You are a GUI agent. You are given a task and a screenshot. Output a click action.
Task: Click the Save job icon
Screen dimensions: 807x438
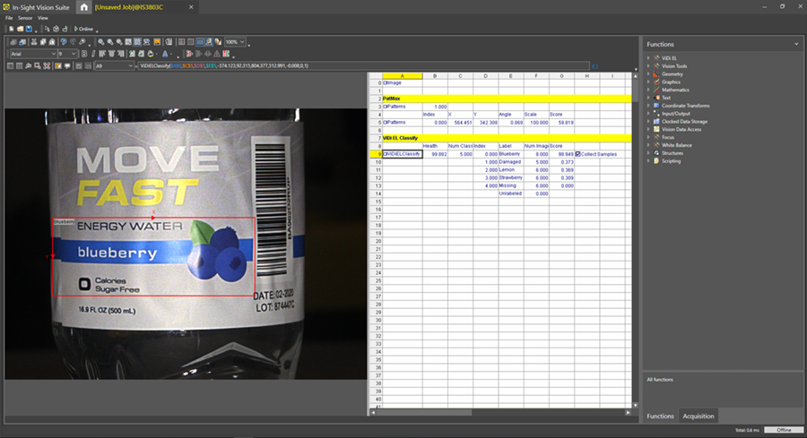coord(27,29)
